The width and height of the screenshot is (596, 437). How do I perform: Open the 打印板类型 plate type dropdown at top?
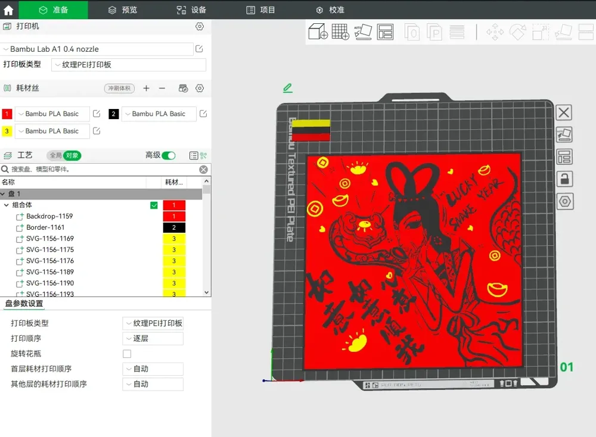click(x=129, y=64)
